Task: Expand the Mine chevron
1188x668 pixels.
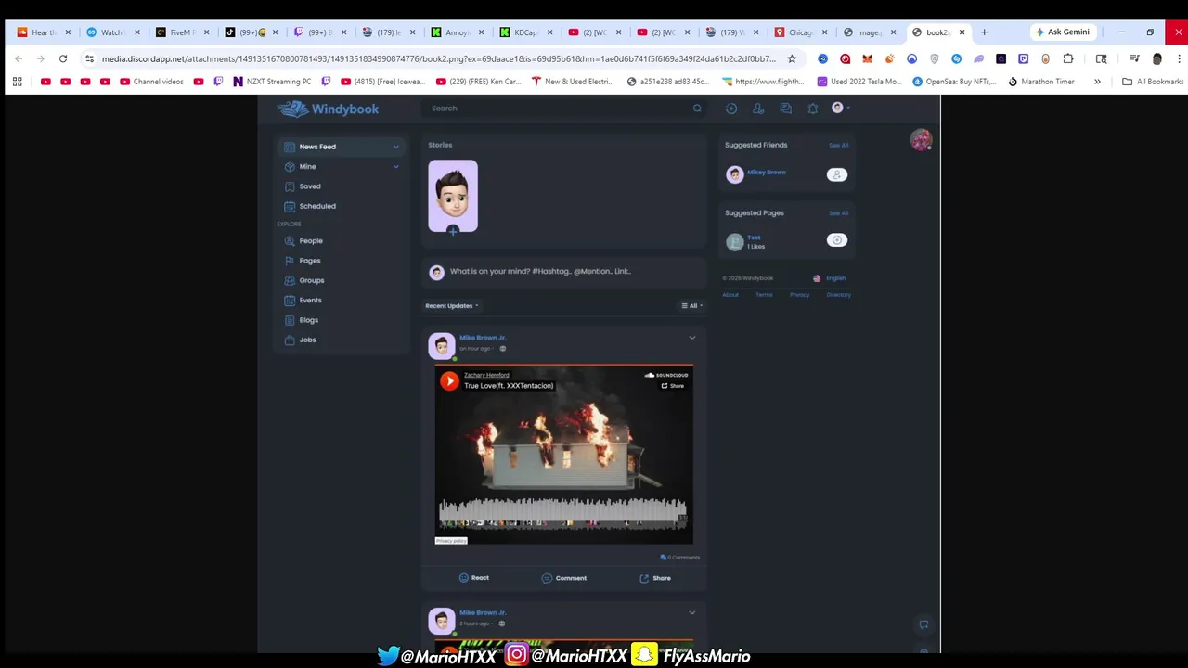Action: 395,166
